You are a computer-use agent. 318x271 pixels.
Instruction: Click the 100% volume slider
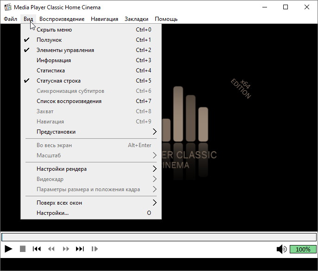click(303, 249)
